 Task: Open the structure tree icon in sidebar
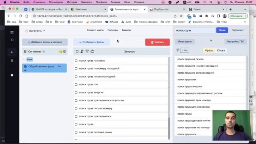[x=12, y=60]
